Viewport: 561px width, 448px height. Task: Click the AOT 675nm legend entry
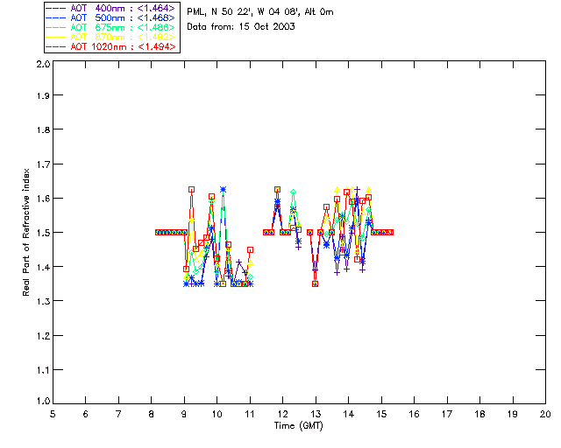click(110, 27)
